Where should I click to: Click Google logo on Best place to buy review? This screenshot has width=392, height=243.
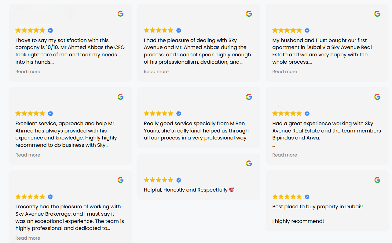click(x=377, y=180)
